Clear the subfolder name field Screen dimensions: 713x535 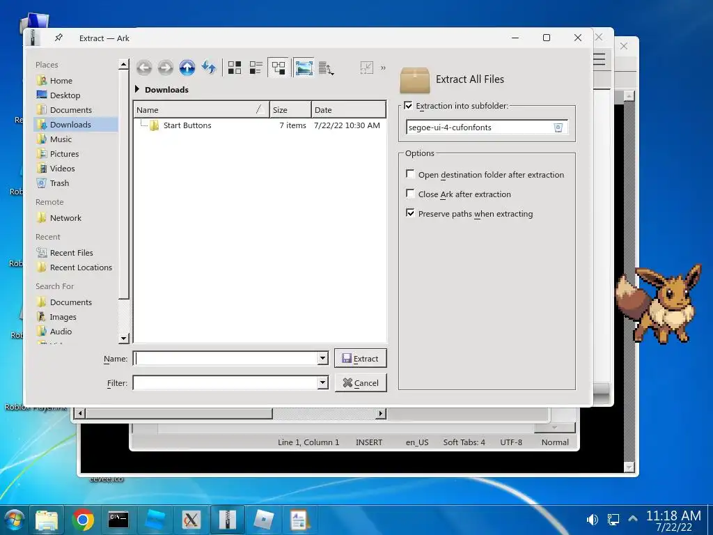coord(558,127)
